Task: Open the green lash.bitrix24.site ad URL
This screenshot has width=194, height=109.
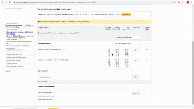Action: point(19,41)
